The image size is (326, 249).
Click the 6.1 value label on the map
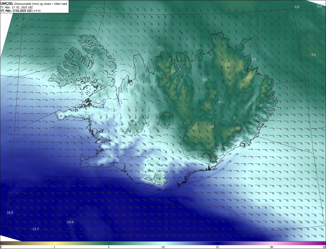(x=220, y=102)
